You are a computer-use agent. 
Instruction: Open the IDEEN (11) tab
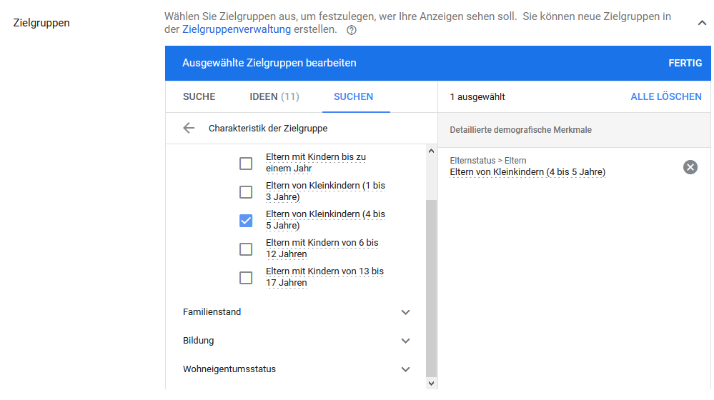click(274, 97)
